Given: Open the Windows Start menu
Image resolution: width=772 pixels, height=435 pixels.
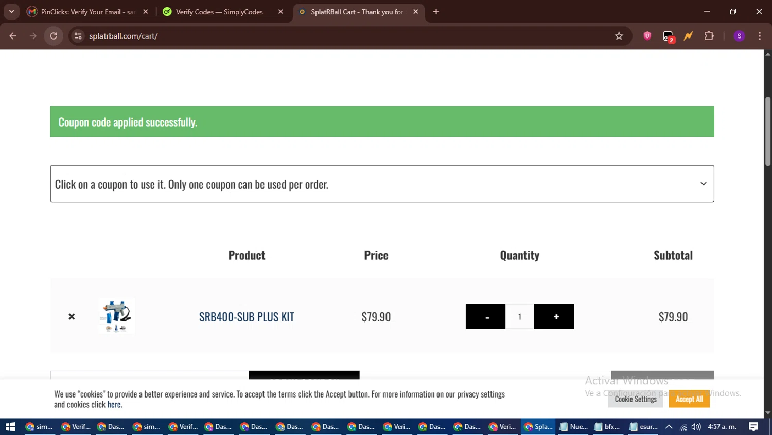Looking at the screenshot, I should [10, 427].
